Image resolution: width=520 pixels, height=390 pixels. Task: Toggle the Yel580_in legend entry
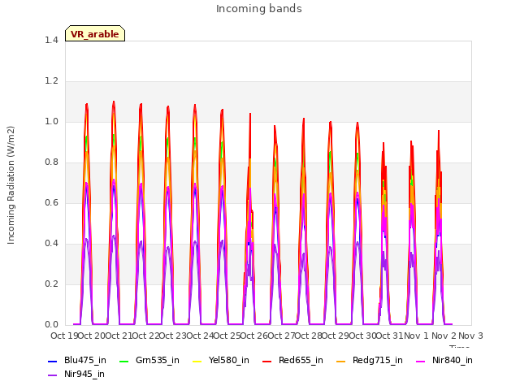click(221, 361)
